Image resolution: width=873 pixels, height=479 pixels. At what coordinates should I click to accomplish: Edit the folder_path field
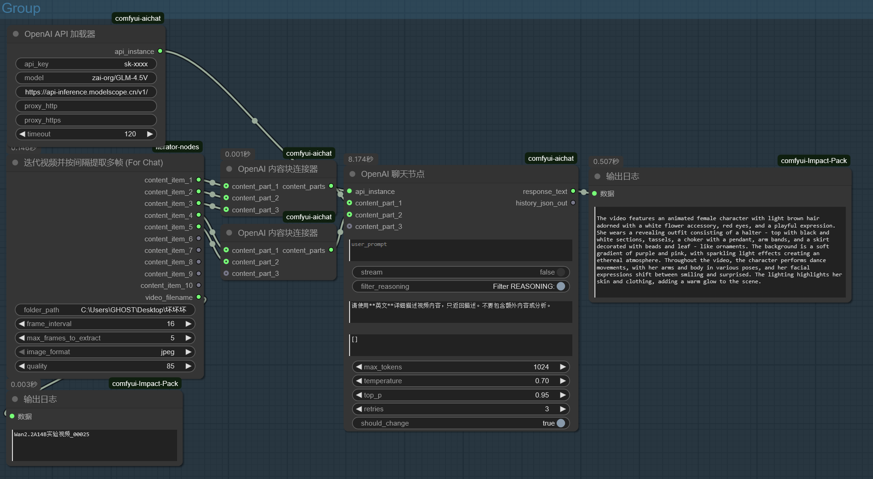click(105, 310)
